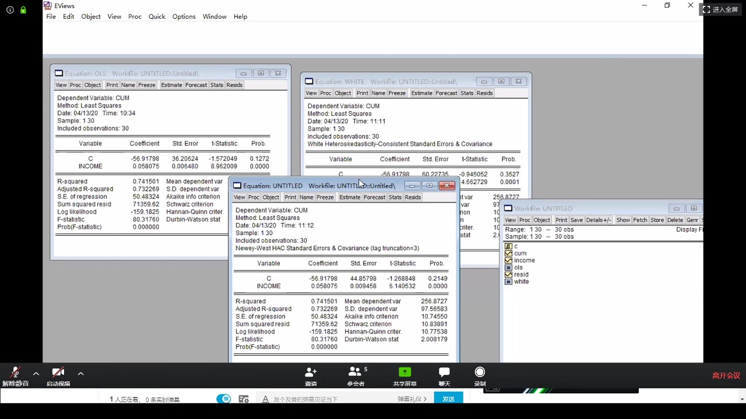
Task: Click the Workfile UNTITLED window icon
Action: (x=508, y=208)
